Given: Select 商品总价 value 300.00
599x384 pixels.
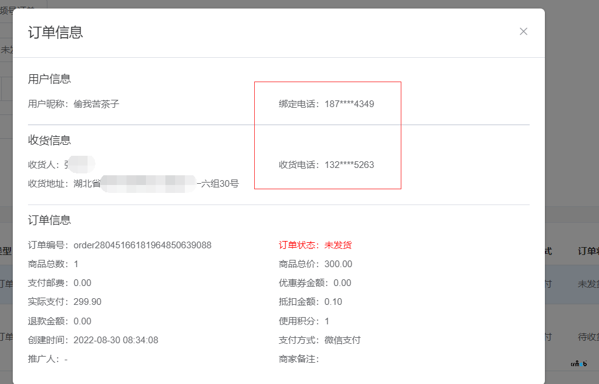Looking at the screenshot, I should pyautogui.click(x=338, y=264).
